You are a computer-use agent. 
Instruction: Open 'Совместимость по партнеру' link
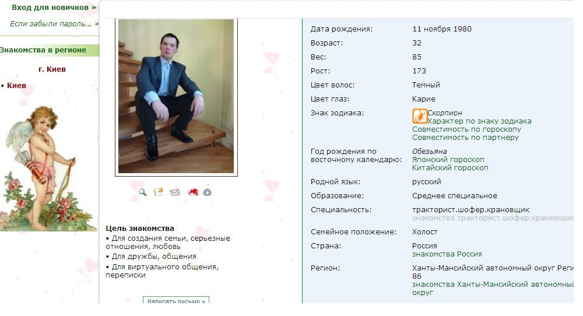click(x=465, y=138)
